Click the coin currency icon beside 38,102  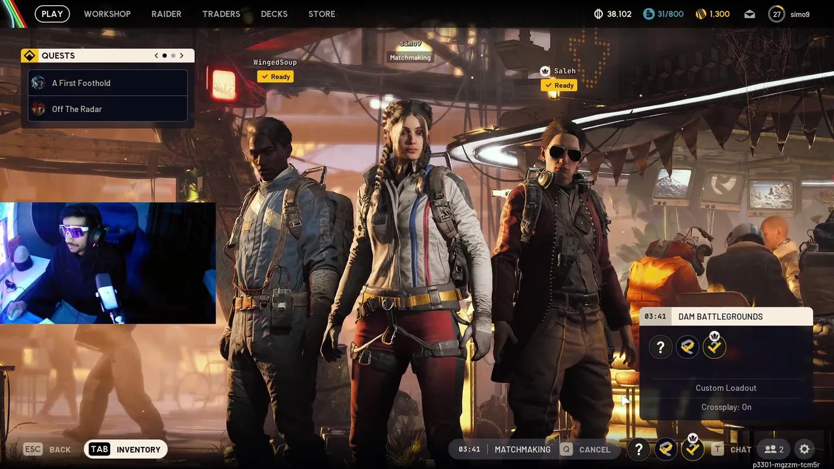point(599,14)
